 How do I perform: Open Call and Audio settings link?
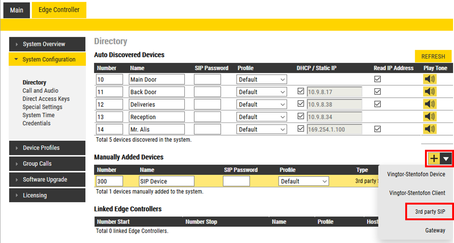tap(40, 91)
